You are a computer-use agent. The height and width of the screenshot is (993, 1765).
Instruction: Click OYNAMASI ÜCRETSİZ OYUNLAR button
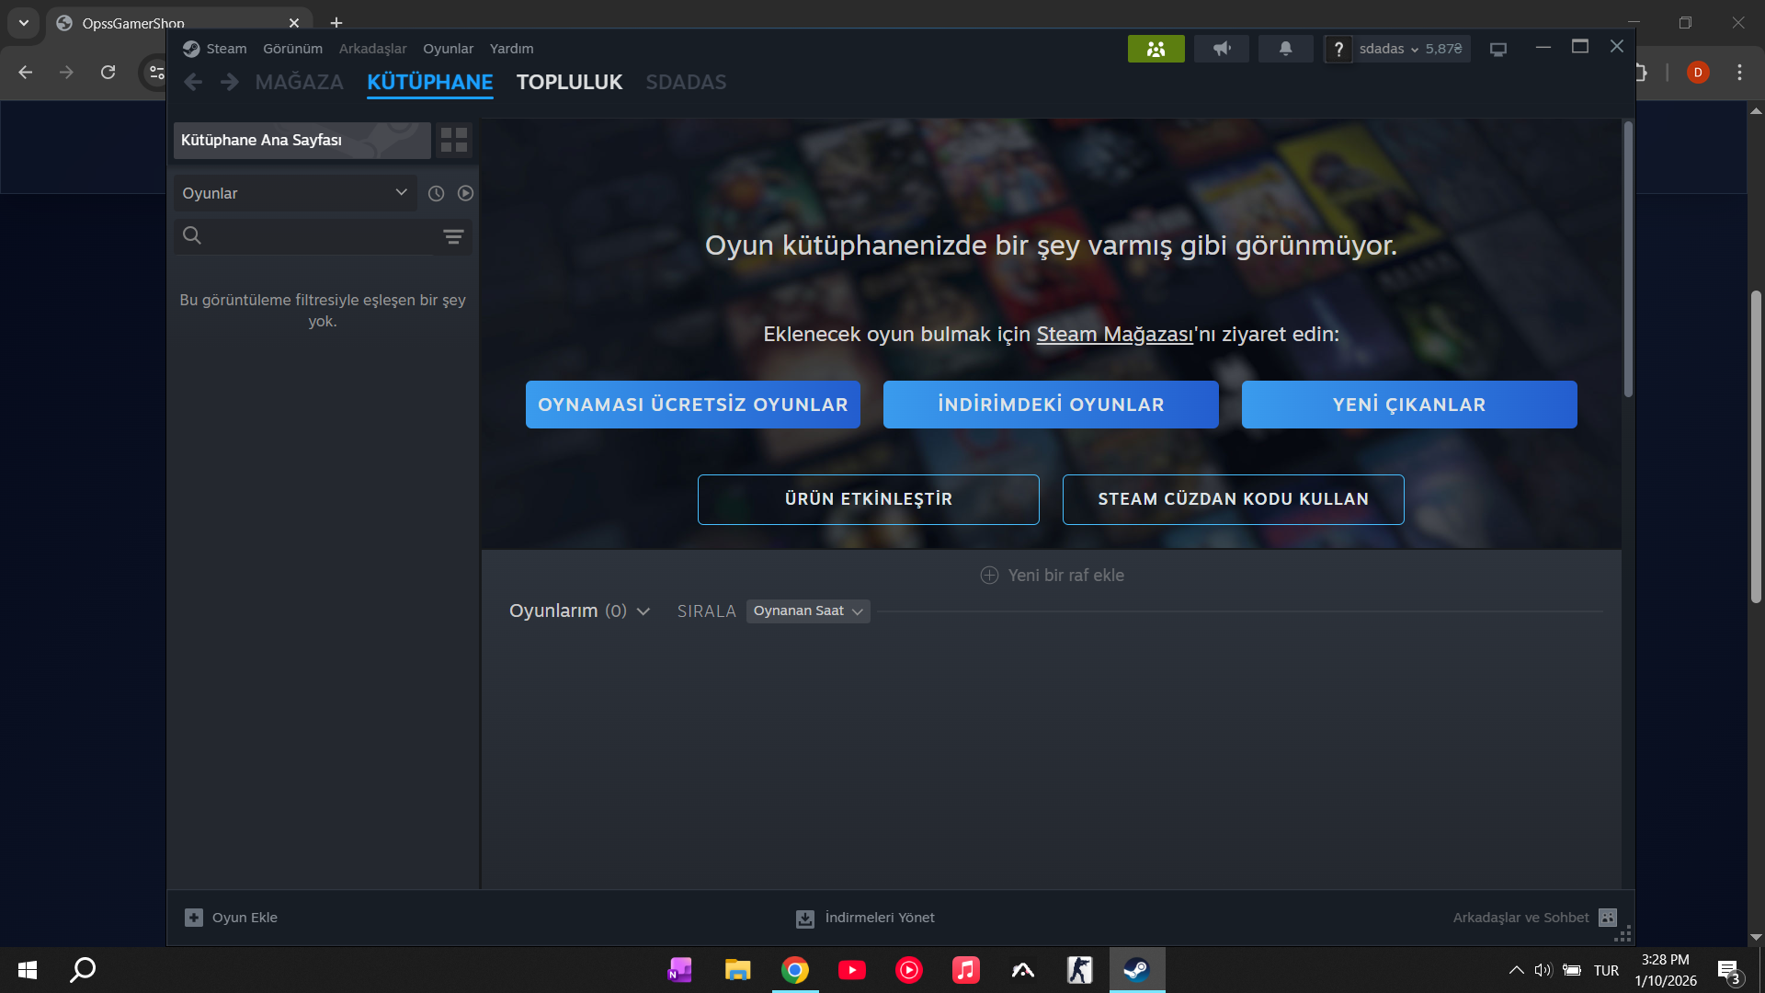(x=693, y=405)
